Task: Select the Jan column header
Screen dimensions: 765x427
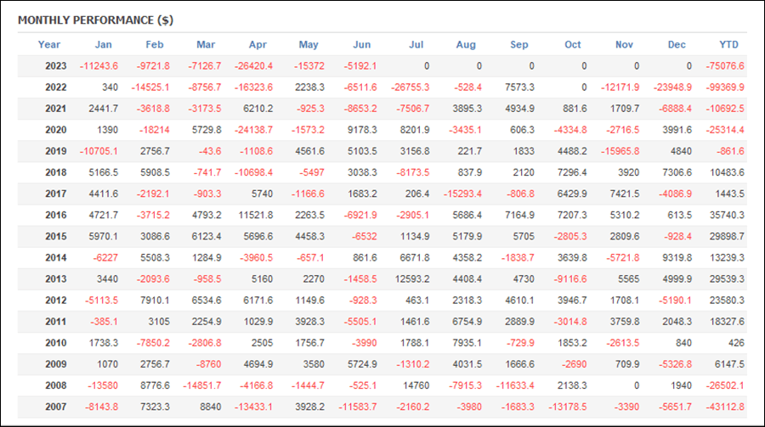Action: click(103, 45)
